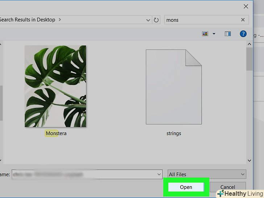Toggle the preview pane icon
Image resolution: width=264 pixels, height=198 pixels.
pyautogui.click(x=228, y=34)
